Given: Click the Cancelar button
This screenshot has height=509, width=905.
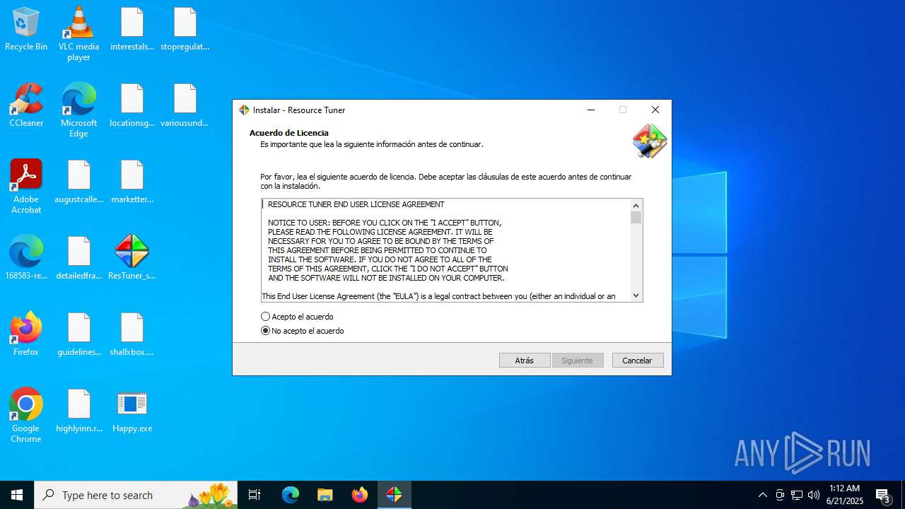Looking at the screenshot, I should pyautogui.click(x=638, y=361).
